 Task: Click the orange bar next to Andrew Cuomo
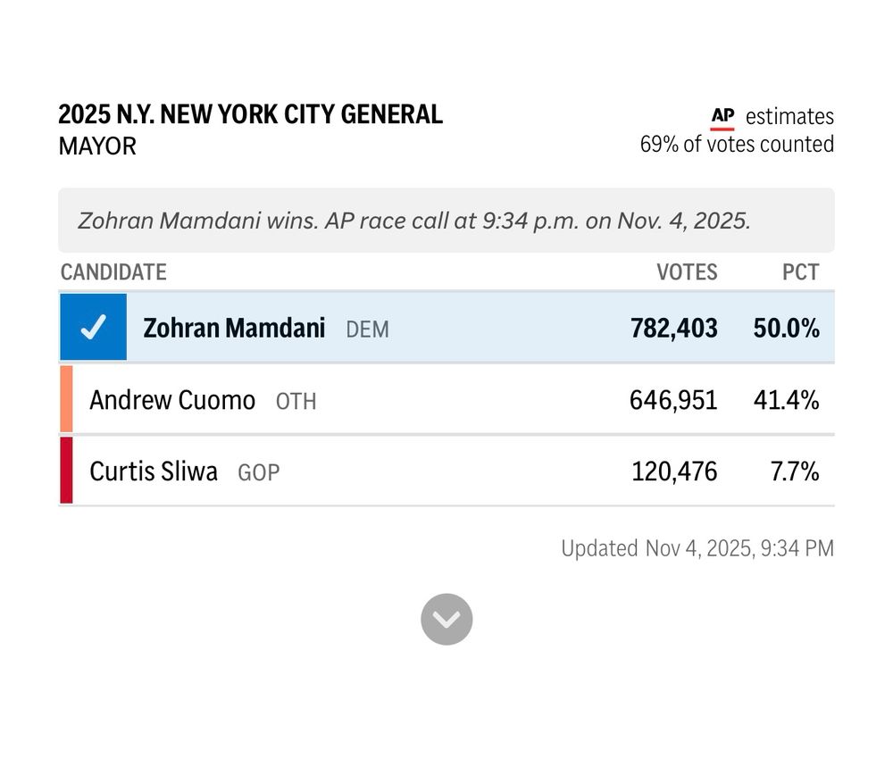(65, 399)
